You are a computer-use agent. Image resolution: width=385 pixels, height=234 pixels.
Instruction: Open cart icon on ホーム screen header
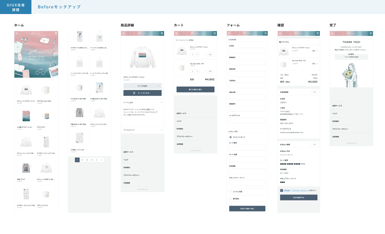[x=56, y=33]
